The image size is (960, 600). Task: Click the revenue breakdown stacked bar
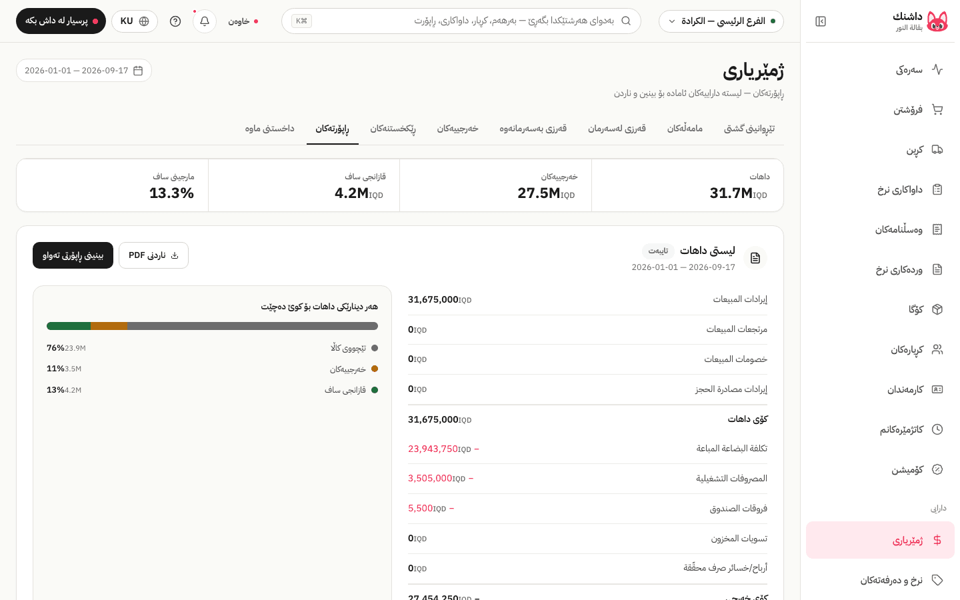click(x=212, y=326)
